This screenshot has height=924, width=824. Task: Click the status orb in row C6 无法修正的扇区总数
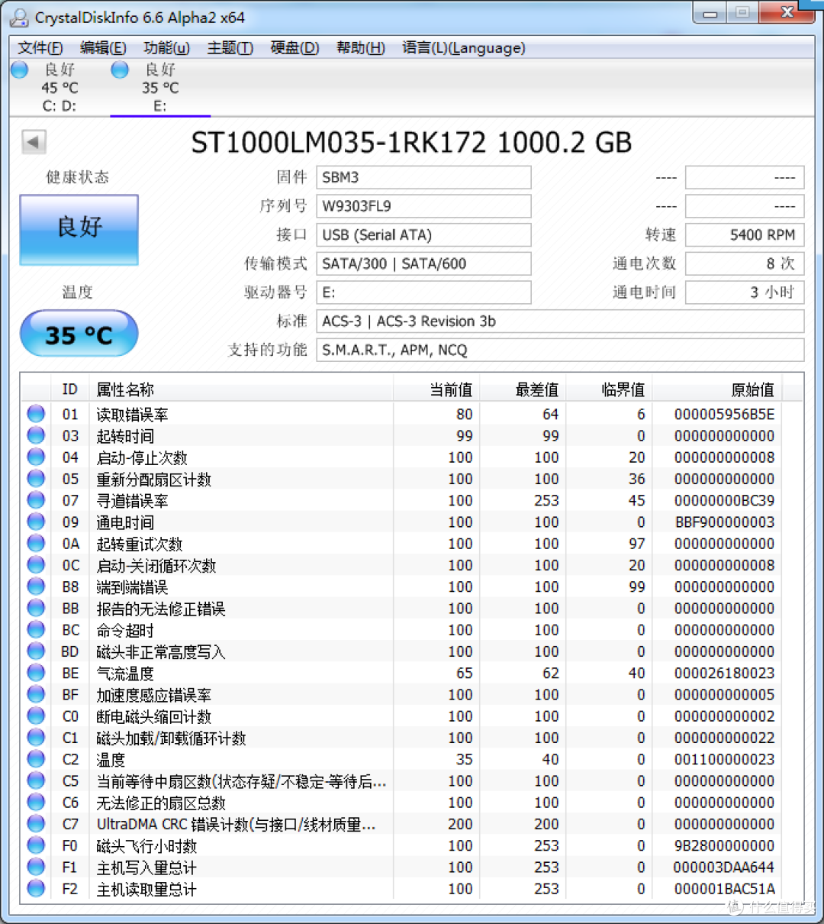(36, 802)
